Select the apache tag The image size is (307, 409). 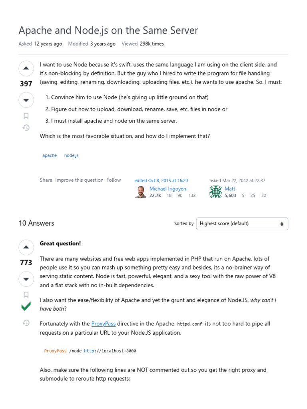pyautogui.click(x=50, y=155)
